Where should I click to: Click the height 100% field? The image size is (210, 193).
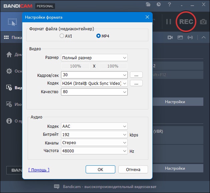[113, 66]
